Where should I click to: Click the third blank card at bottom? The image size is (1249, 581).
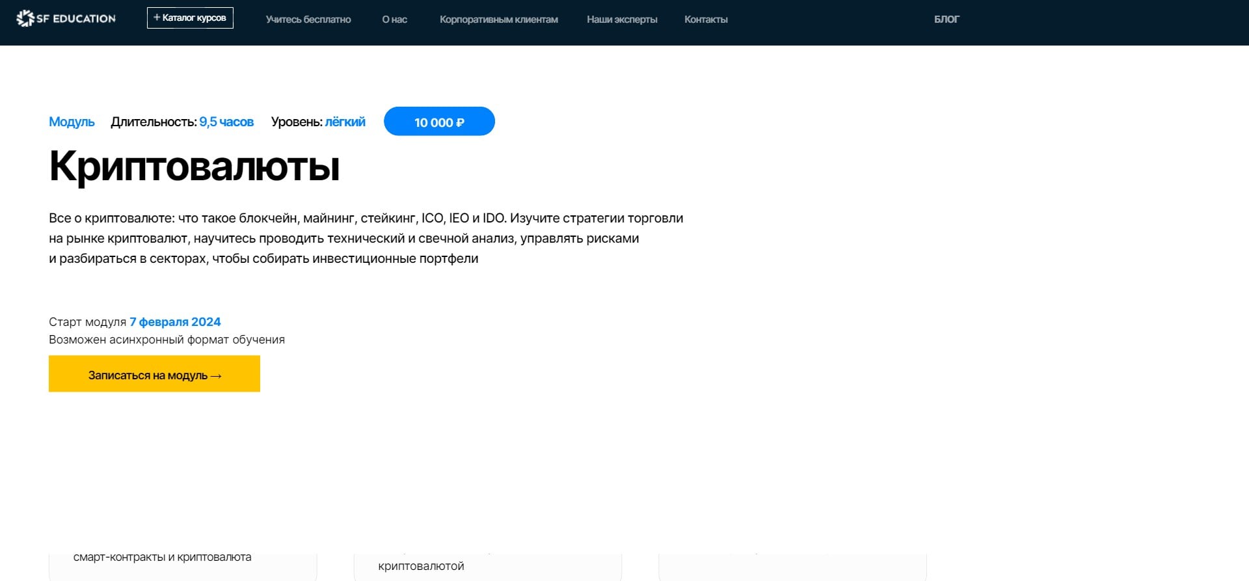point(792,566)
